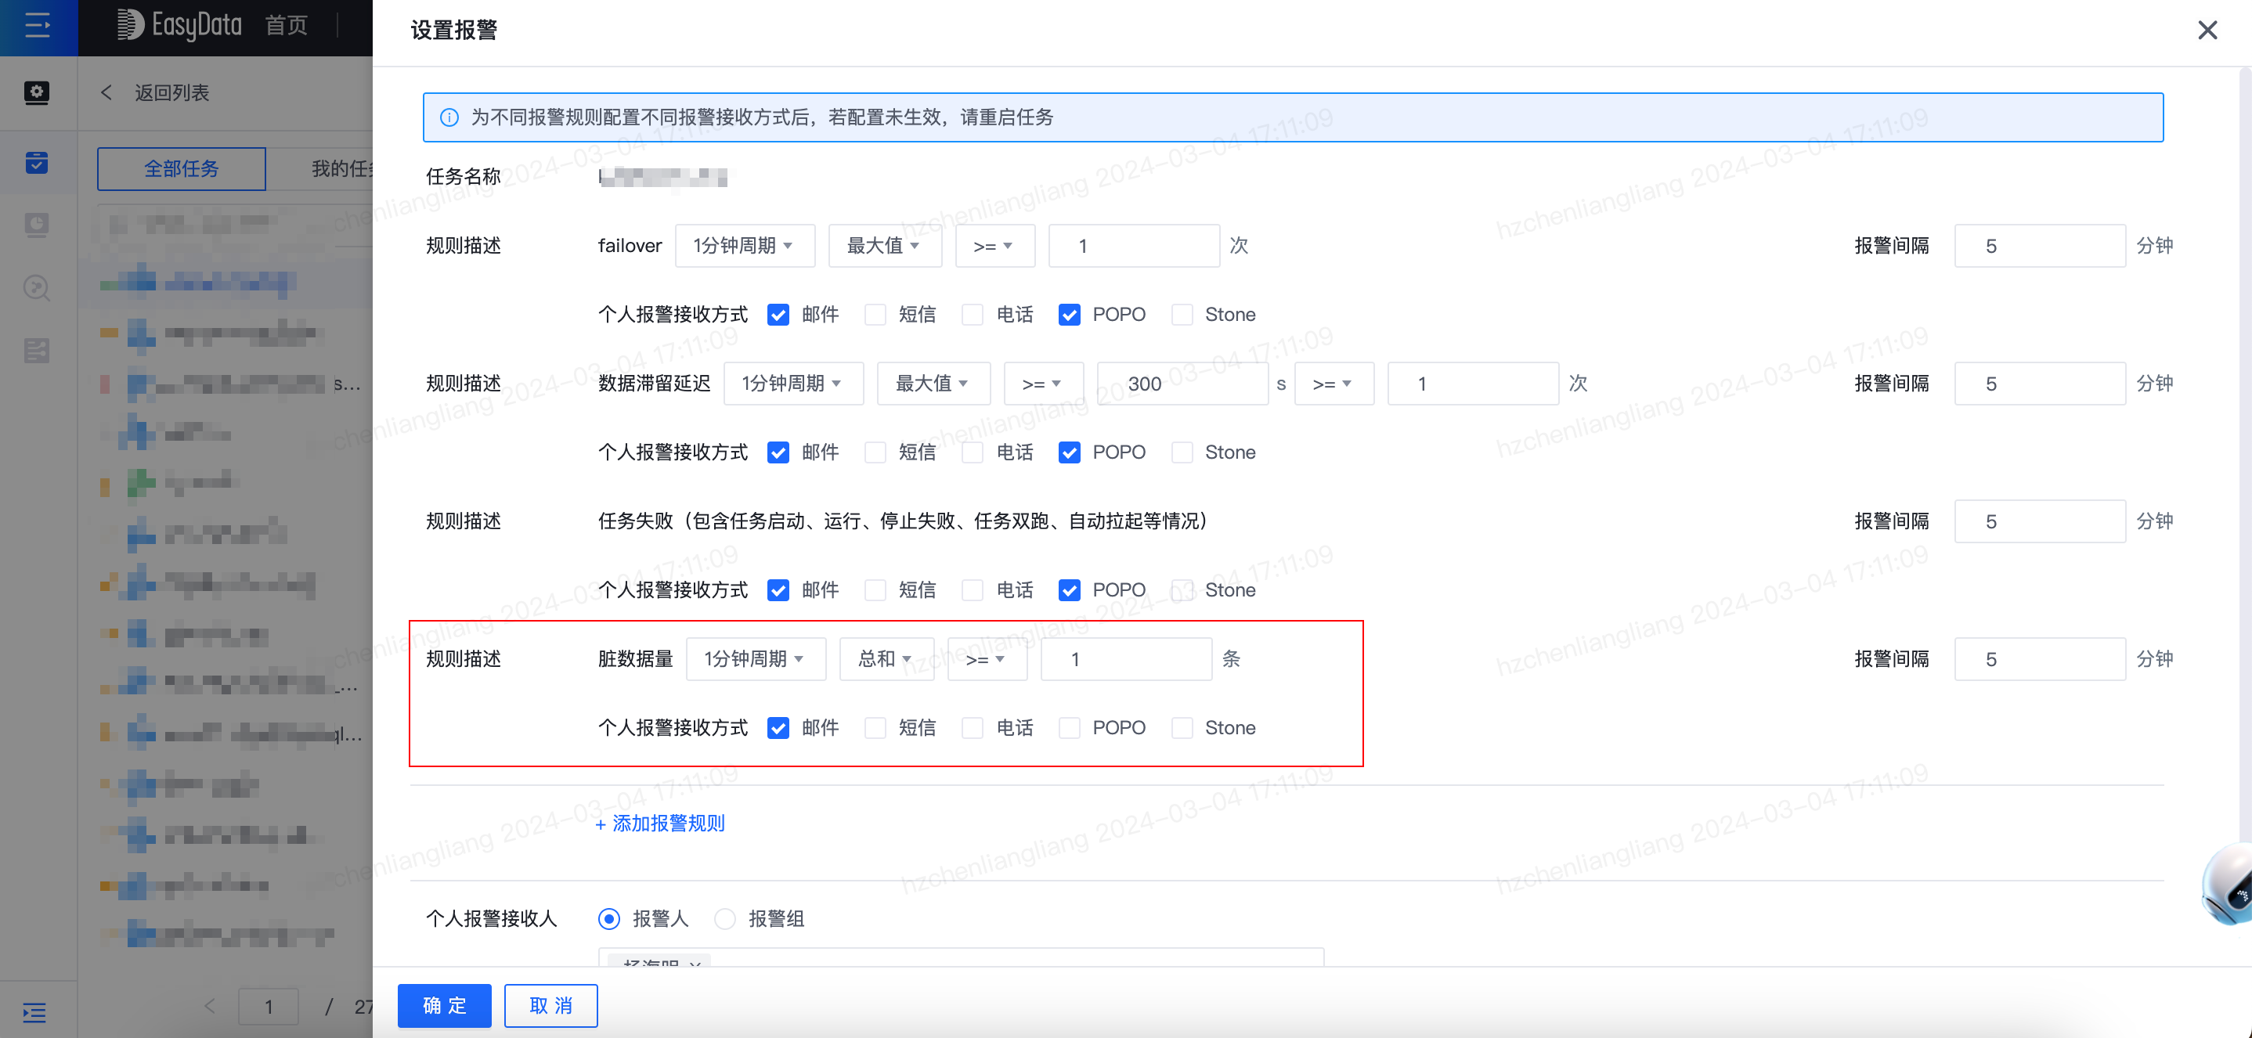This screenshot has height=1038, width=2252.
Task: Click the back arrow beside 返回列表
Action: pos(106,92)
